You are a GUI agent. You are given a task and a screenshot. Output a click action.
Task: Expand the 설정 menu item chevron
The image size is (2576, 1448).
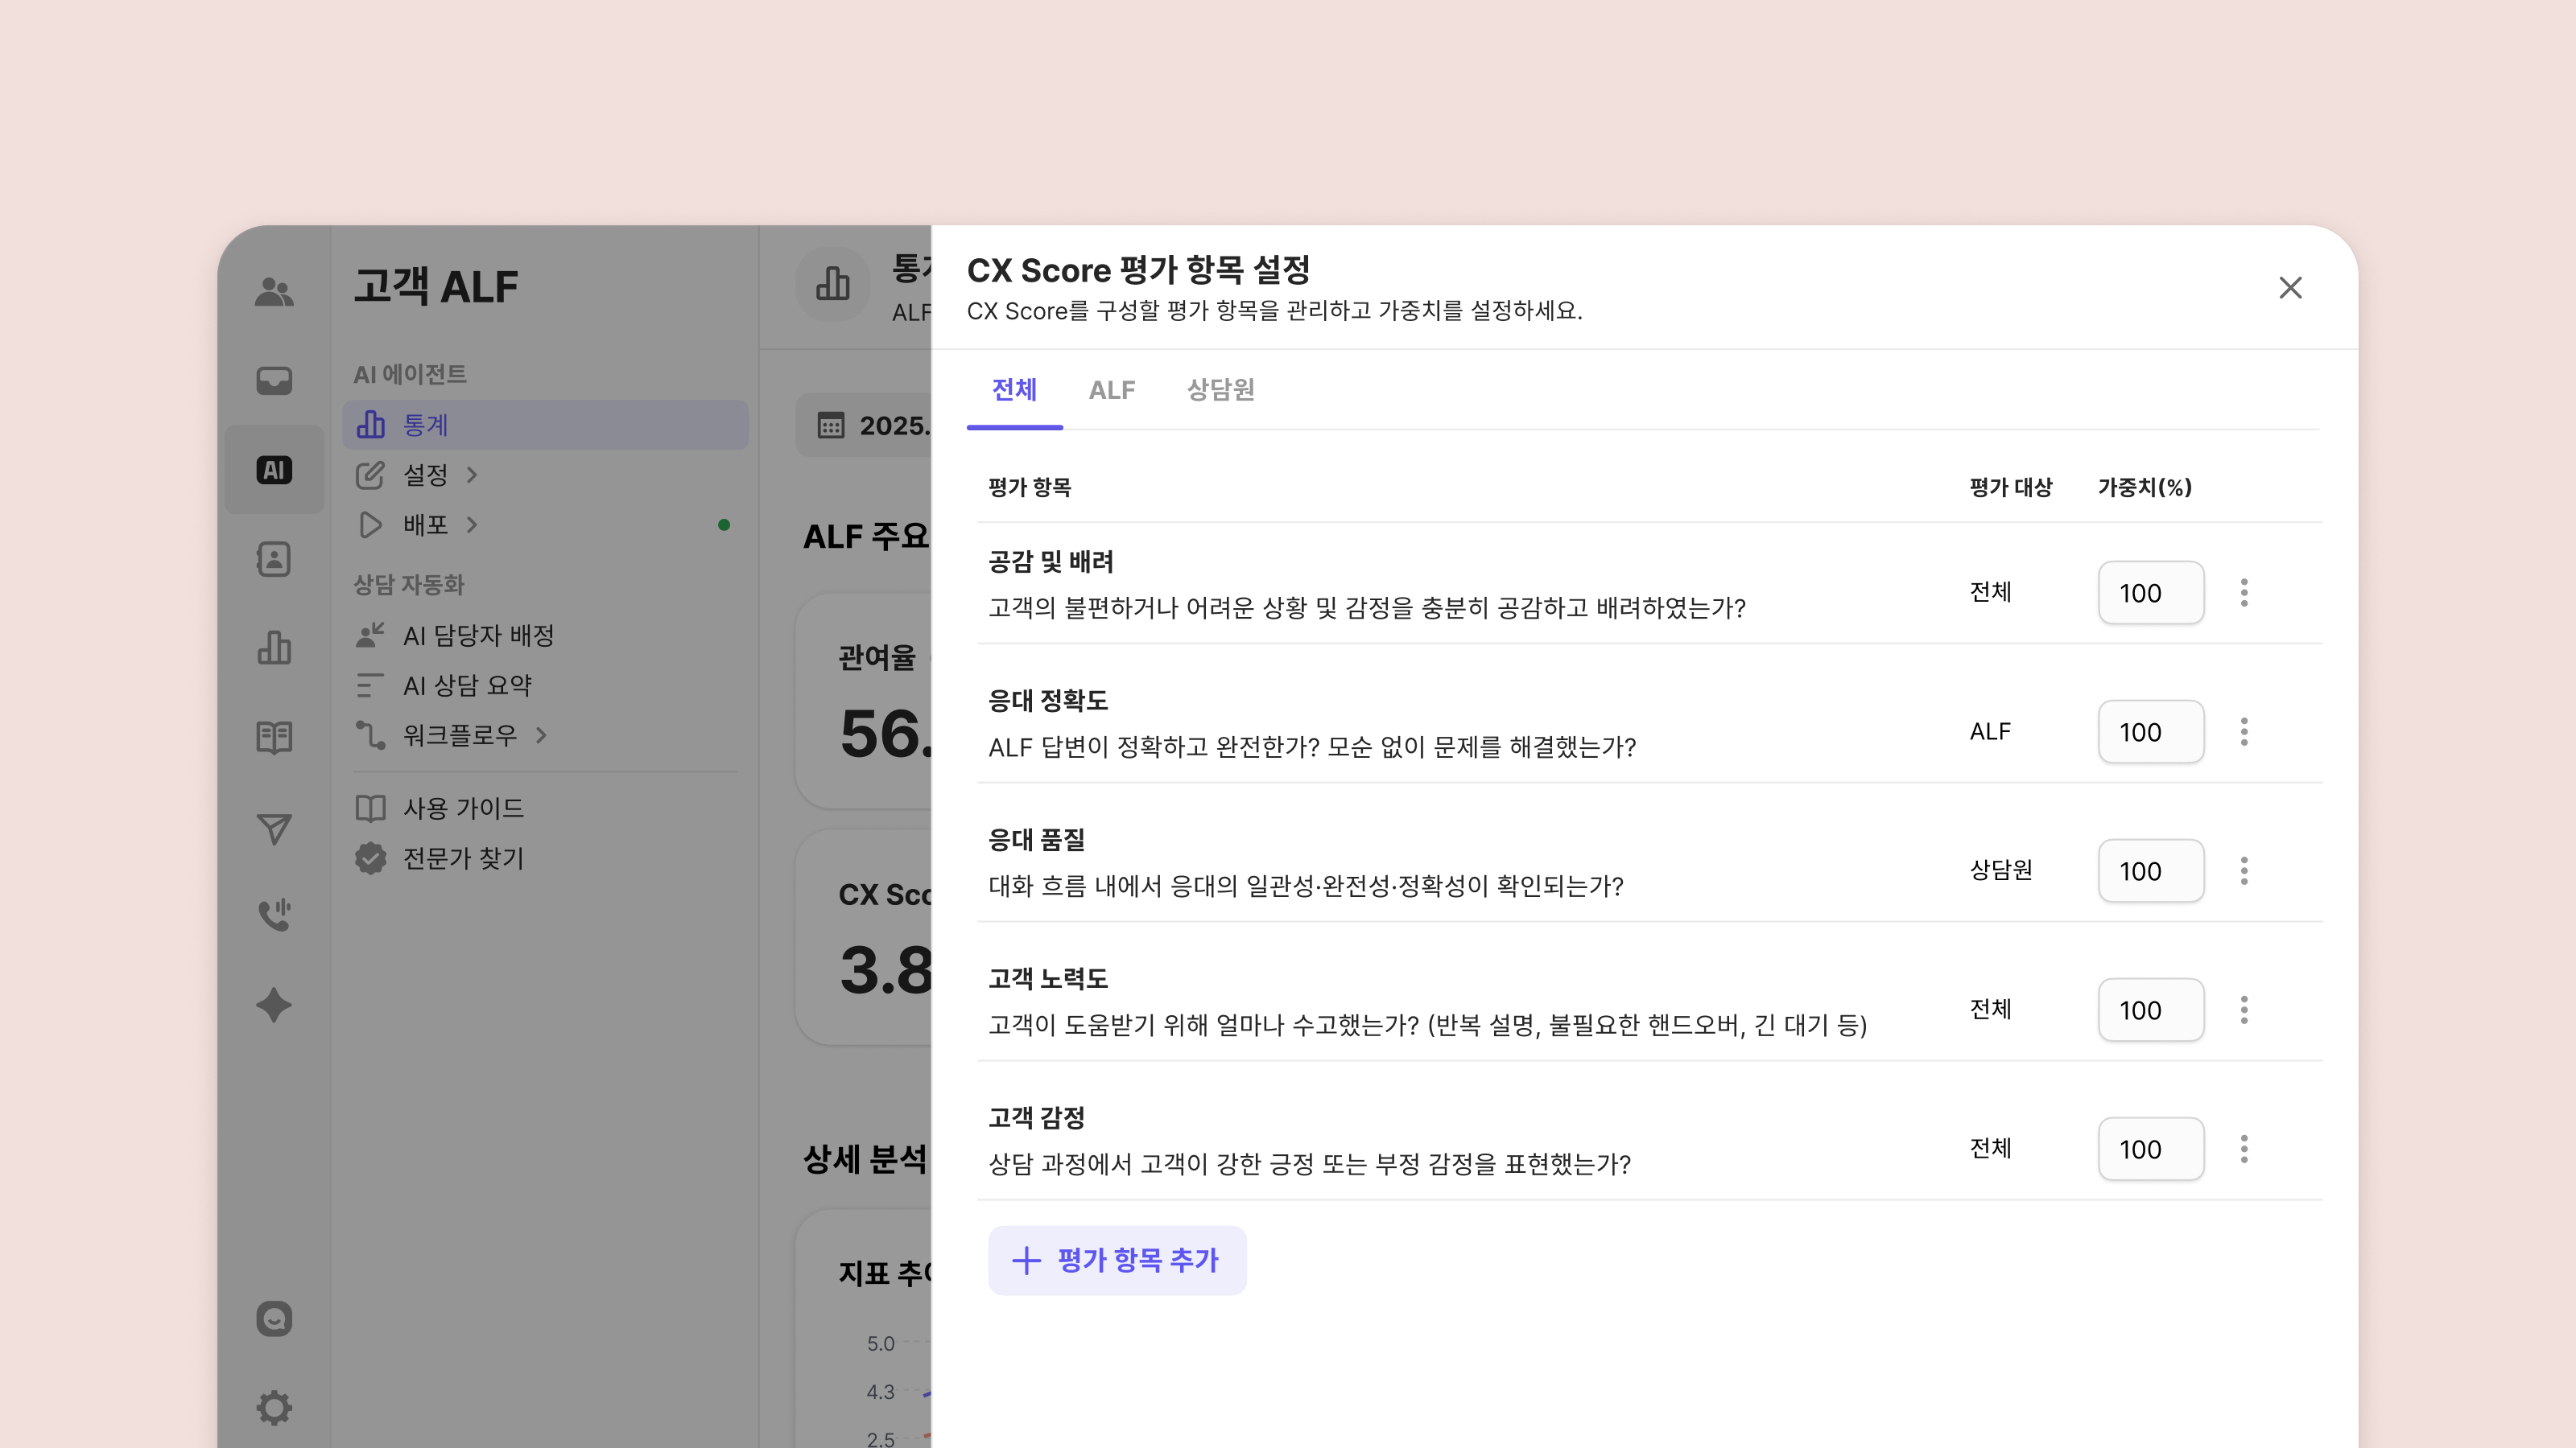click(x=472, y=475)
